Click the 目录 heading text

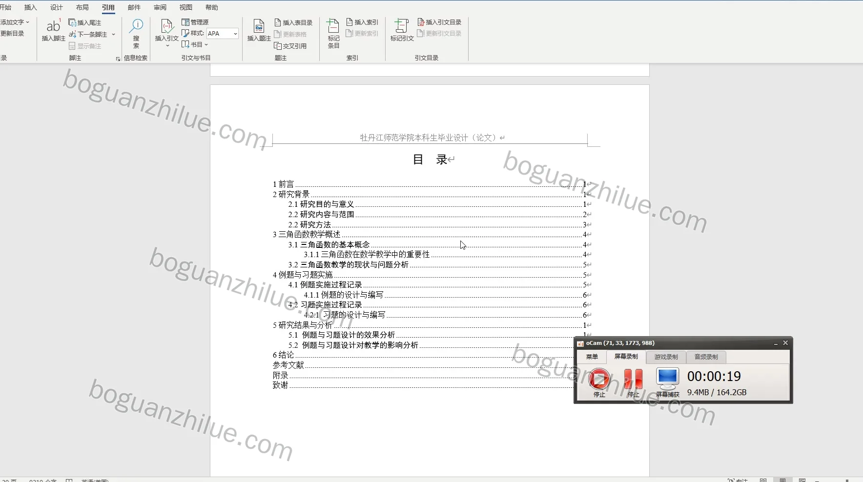(x=430, y=160)
